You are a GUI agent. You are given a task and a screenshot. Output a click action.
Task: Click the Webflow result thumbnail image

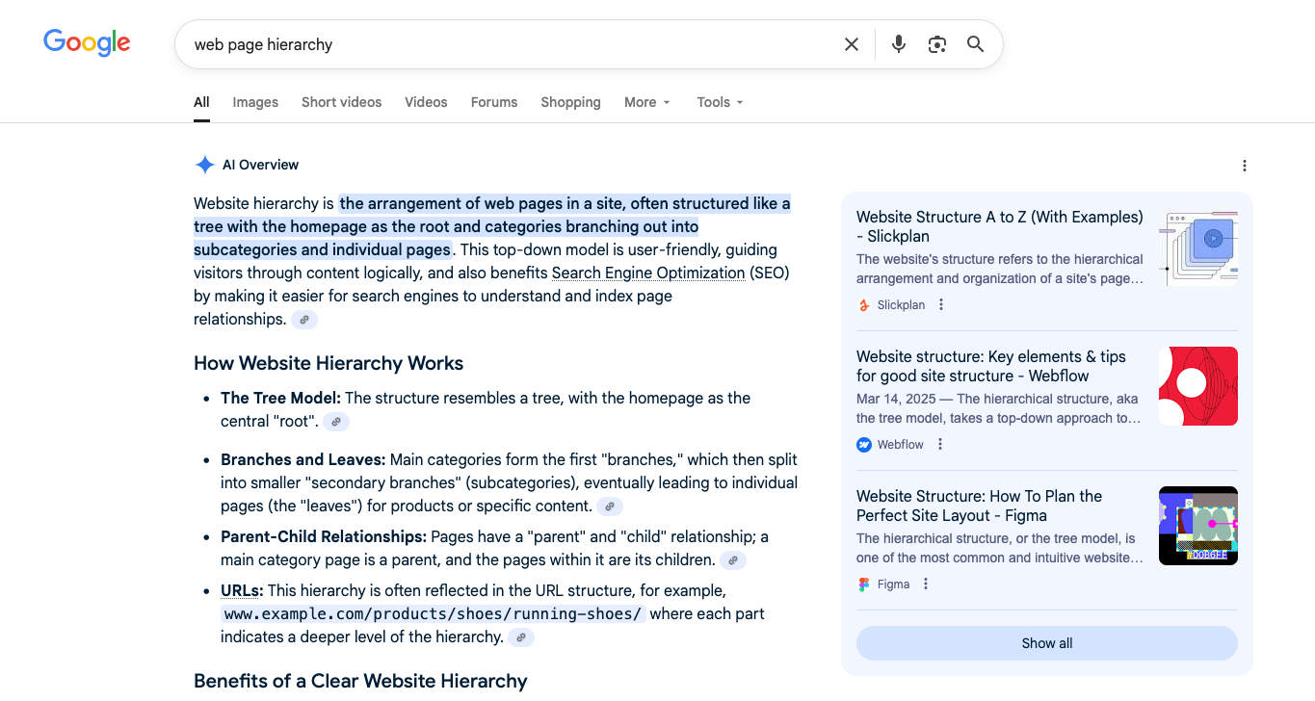click(1197, 385)
